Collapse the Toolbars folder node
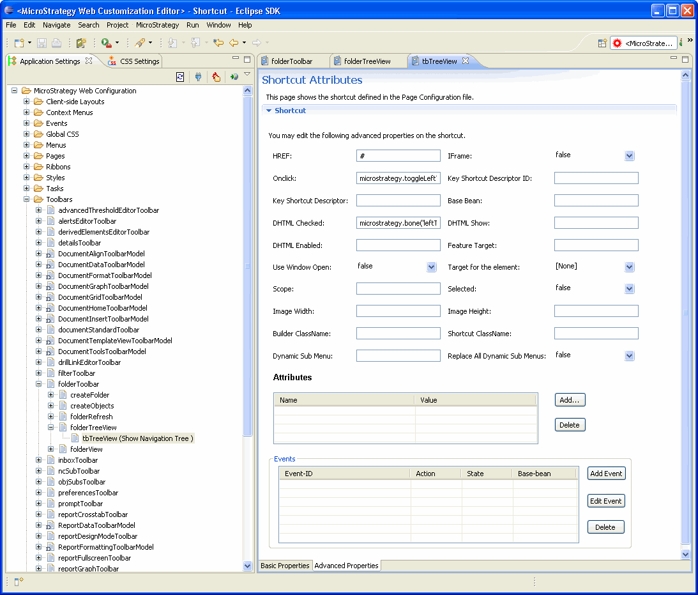This screenshot has width=698, height=595. coord(27,199)
